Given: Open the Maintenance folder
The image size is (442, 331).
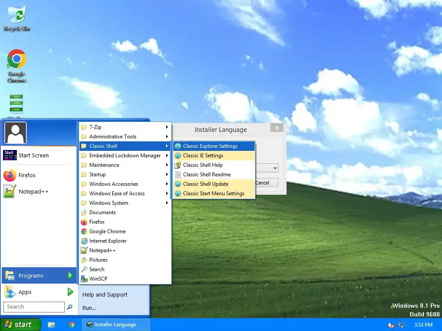Looking at the screenshot, I should click(x=125, y=165).
